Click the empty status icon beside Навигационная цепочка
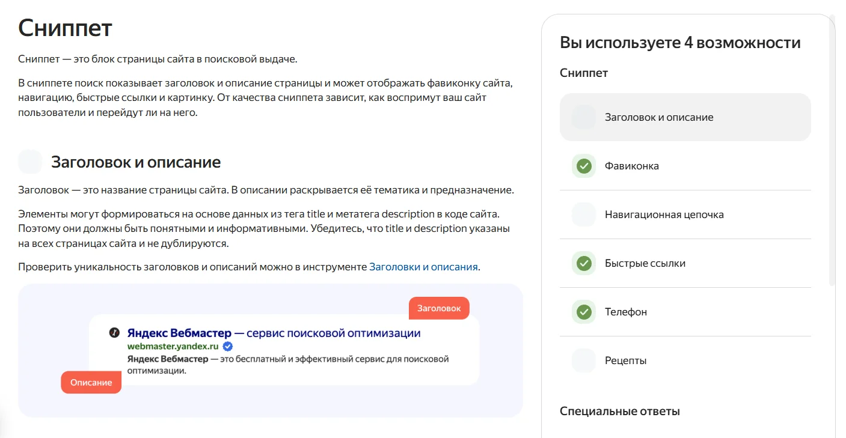The width and height of the screenshot is (846, 438). click(x=583, y=214)
